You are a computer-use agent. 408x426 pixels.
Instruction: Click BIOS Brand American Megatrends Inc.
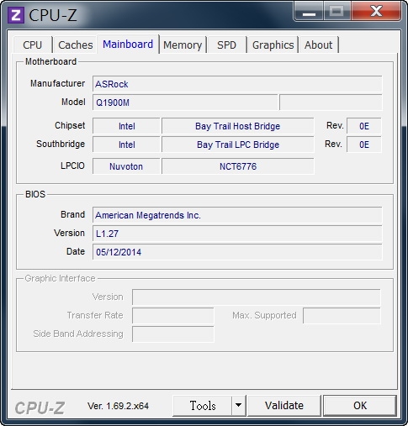coord(237,215)
